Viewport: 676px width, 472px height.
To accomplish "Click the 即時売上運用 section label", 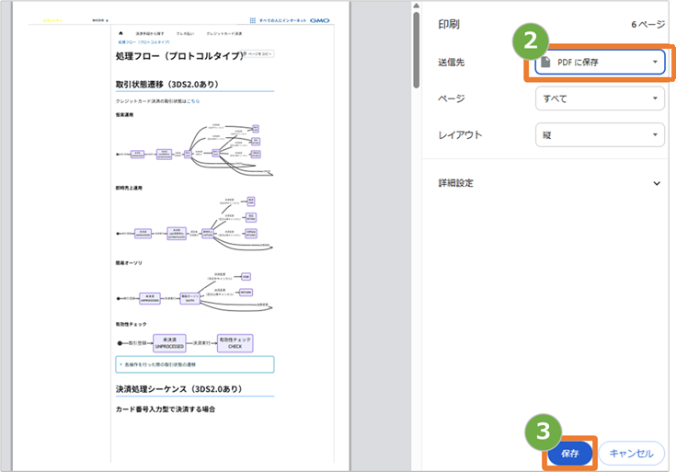I will click(129, 188).
